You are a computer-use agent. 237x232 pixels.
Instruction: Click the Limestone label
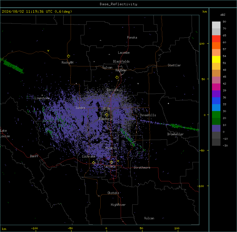point(42,98)
